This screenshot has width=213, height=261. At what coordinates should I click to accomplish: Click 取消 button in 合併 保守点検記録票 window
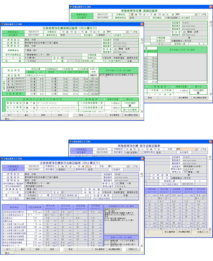(x=71, y=249)
